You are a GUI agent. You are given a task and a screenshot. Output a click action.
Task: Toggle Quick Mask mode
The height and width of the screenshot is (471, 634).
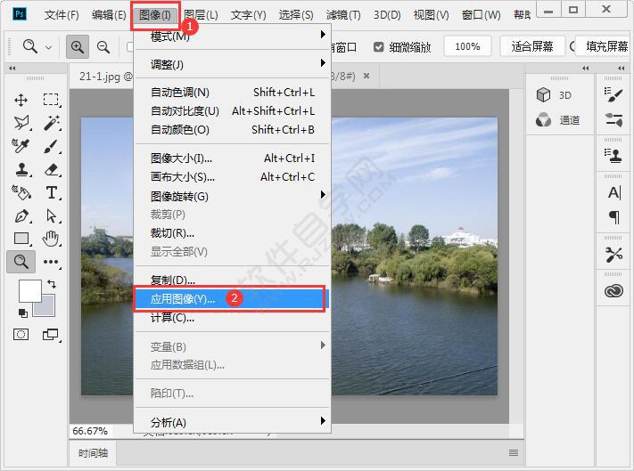click(21, 335)
